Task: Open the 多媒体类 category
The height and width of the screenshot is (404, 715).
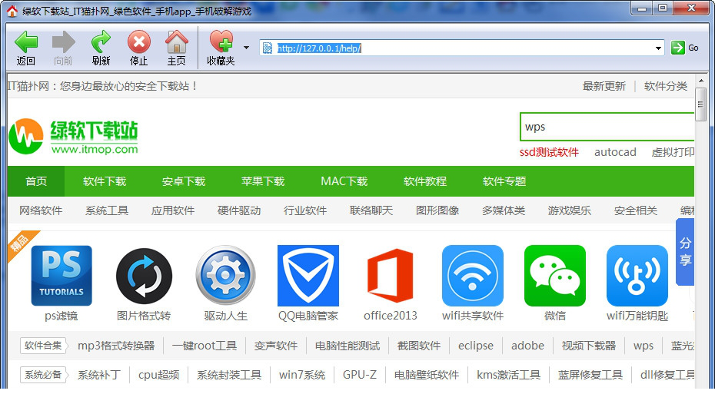Action: click(x=504, y=210)
